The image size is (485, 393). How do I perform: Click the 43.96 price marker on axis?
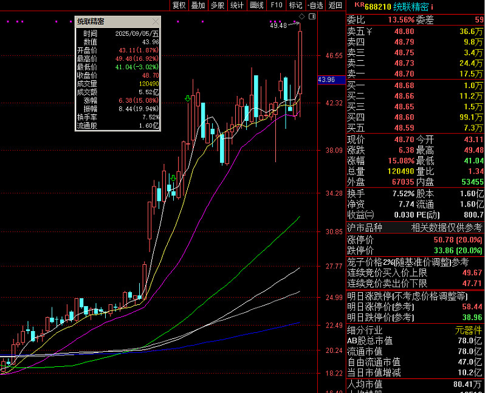point(326,80)
